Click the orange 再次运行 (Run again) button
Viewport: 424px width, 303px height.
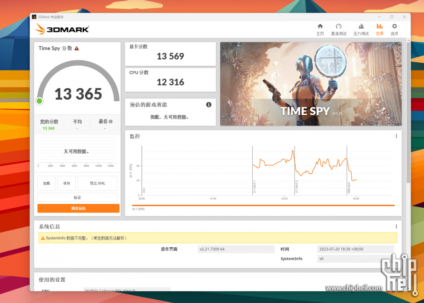click(78, 208)
